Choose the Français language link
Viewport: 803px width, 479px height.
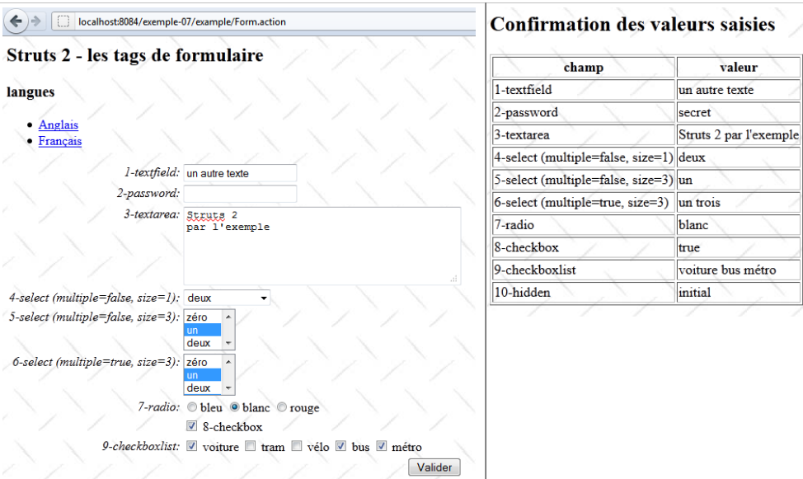(59, 141)
